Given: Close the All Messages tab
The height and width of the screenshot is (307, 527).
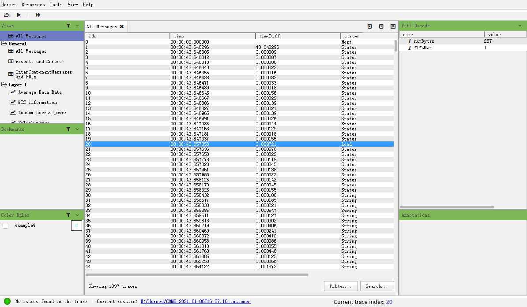Looking at the screenshot, I should pyautogui.click(x=122, y=27).
